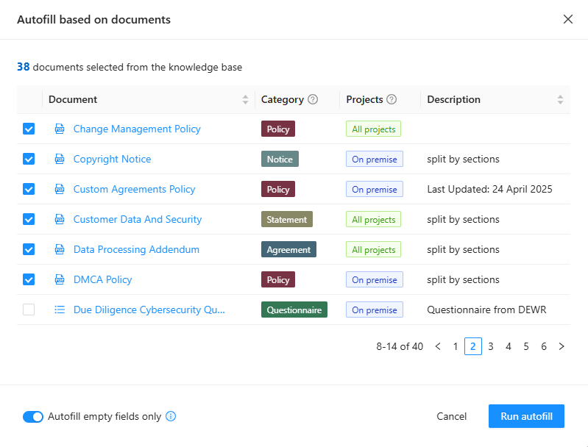Click the PDF icon beside Change Management Policy
588x447 pixels.
(60, 129)
